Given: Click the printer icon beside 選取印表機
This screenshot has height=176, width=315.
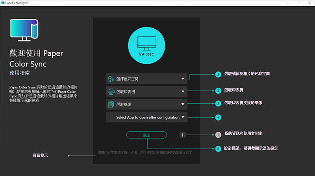Looking at the screenshot, I should pyautogui.click(x=111, y=92).
